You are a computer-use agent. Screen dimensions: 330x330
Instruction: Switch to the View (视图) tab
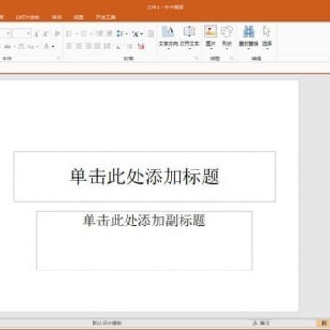[79, 17]
